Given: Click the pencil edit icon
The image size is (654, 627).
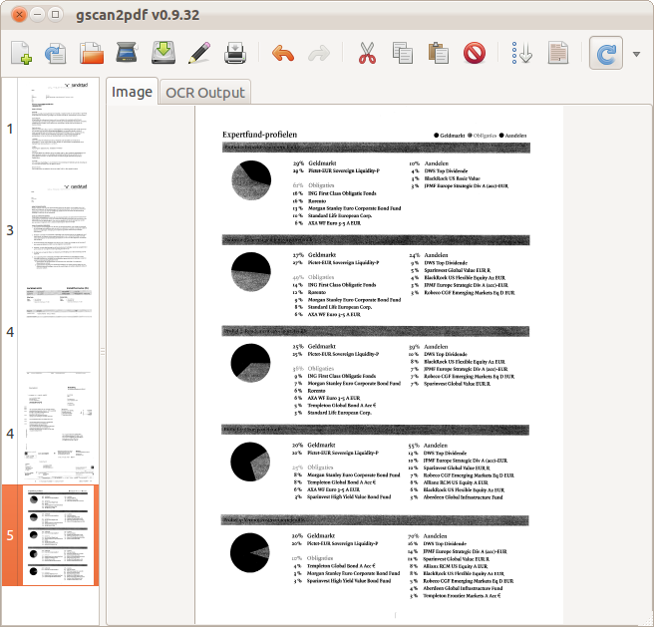Looking at the screenshot, I should (x=199, y=53).
